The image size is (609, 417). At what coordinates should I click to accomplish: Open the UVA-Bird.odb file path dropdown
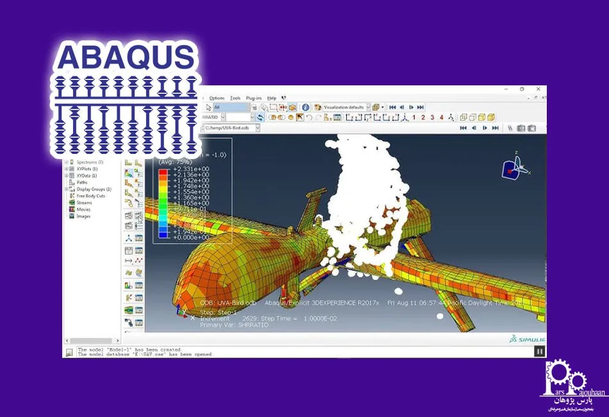258,128
